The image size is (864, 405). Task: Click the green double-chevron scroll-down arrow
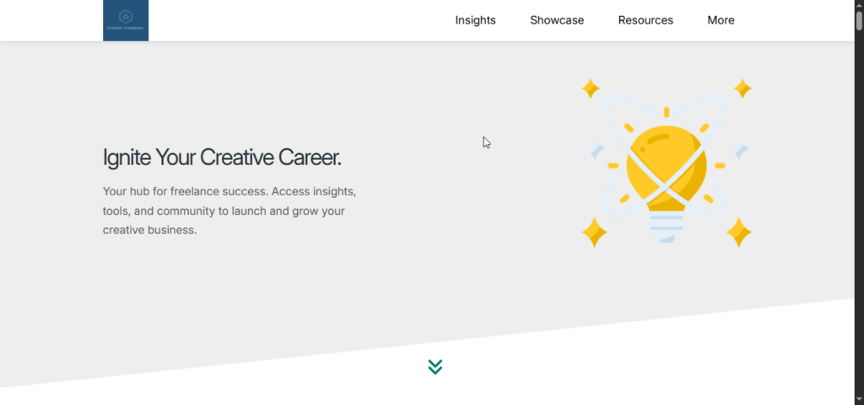tap(435, 367)
